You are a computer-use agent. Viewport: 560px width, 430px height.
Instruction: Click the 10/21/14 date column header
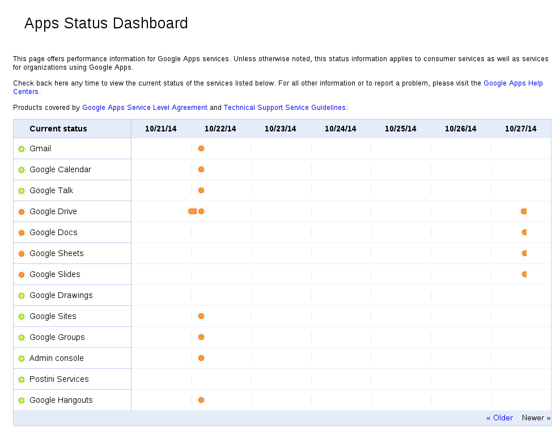coord(161,129)
